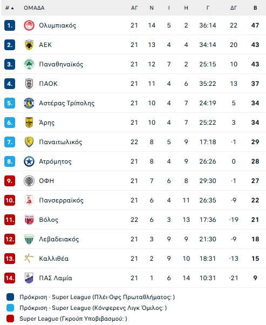Click the ΑΕΚ team logo
The image size is (266, 325).
(x=29, y=45)
